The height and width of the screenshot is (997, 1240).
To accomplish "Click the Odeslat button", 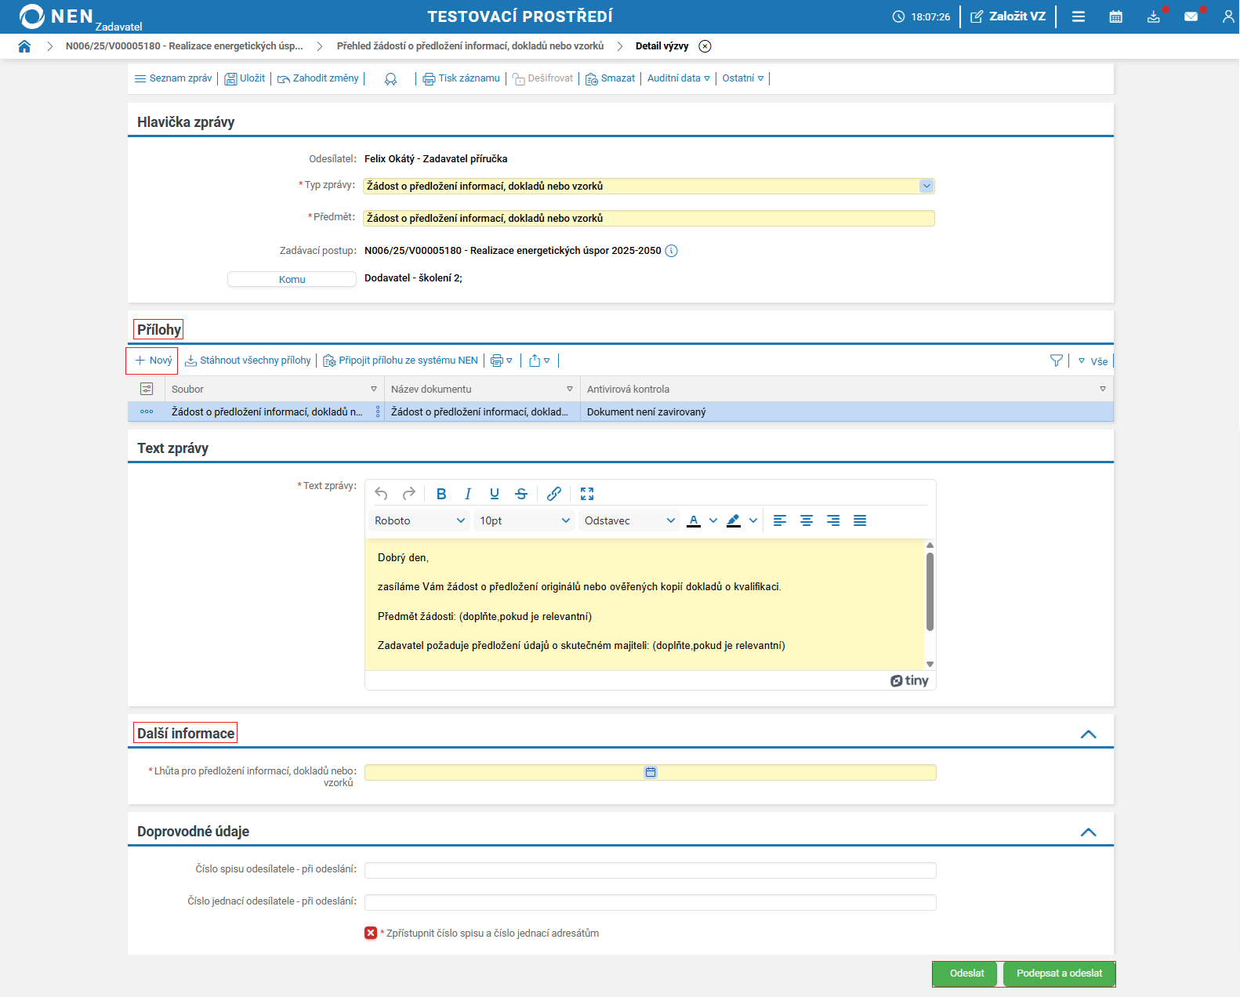I will (966, 973).
